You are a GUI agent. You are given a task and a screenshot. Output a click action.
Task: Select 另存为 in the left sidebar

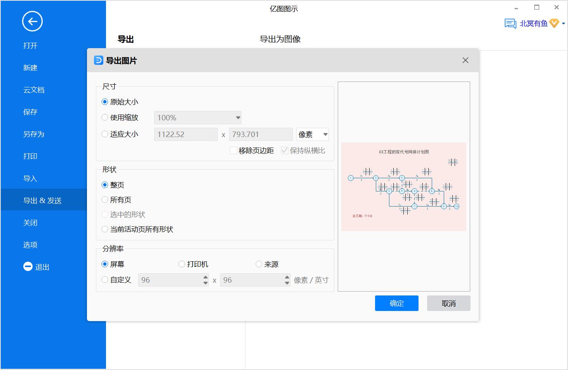(33, 134)
